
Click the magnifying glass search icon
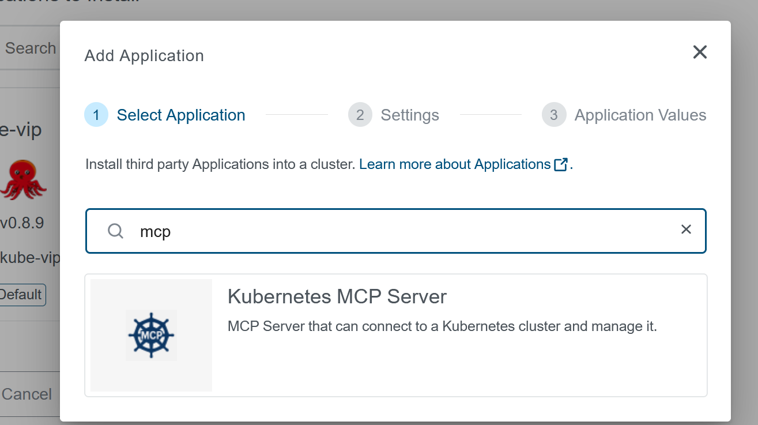116,231
